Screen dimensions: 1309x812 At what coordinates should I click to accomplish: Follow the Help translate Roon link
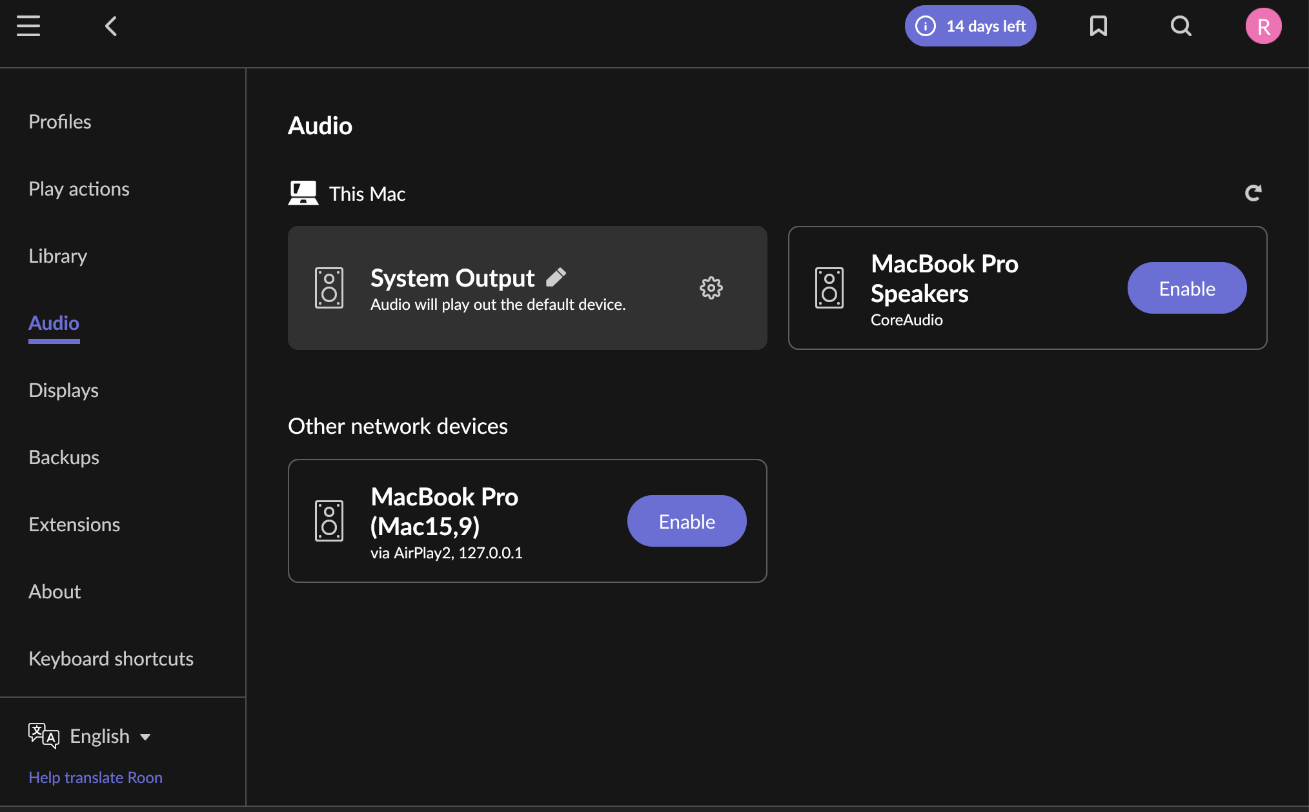coord(96,777)
